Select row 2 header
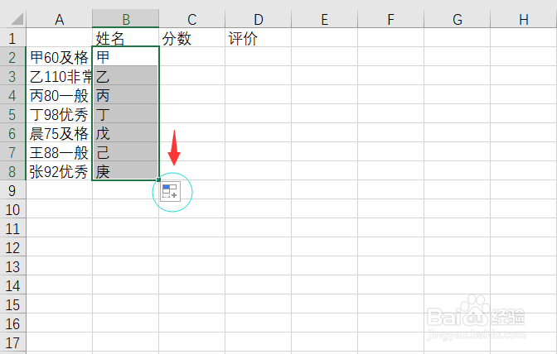This screenshot has width=557, height=354. click(12, 57)
